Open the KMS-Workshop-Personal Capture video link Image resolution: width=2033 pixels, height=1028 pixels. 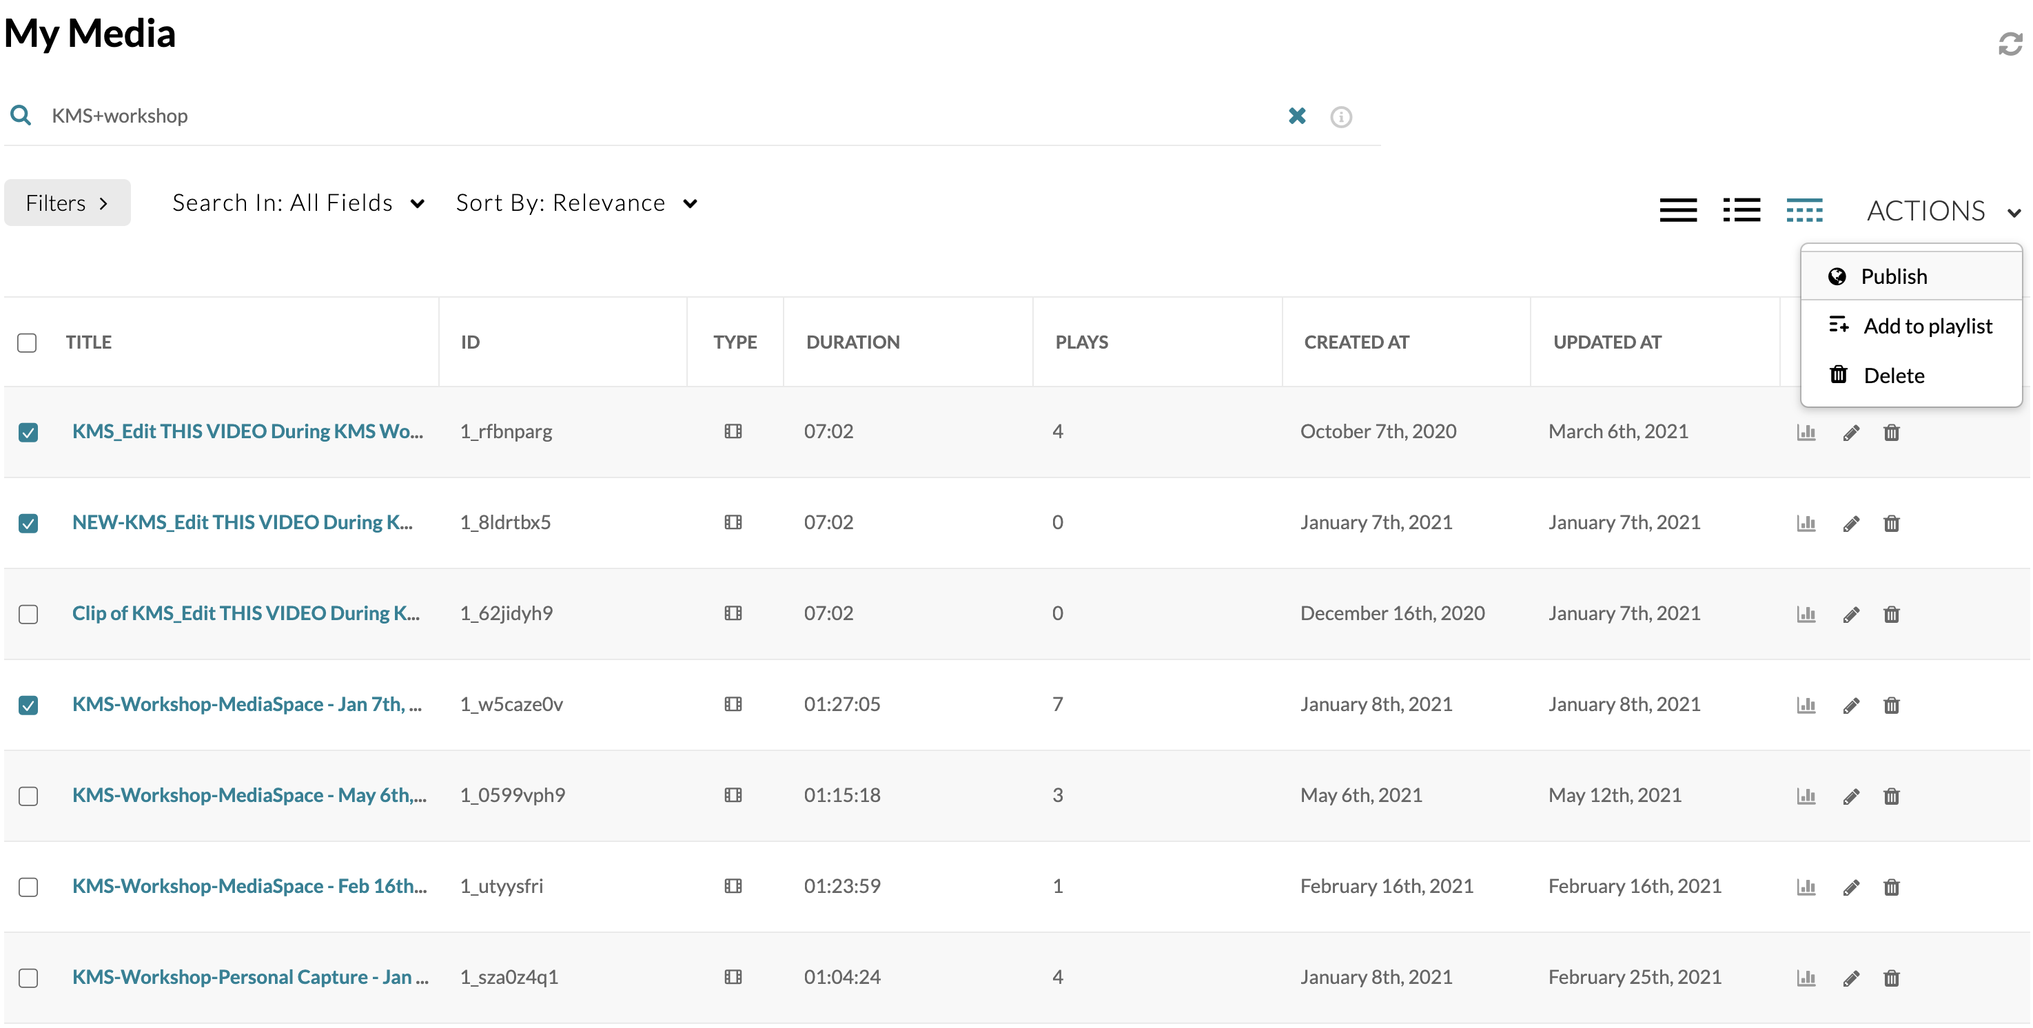(x=249, y=977)
